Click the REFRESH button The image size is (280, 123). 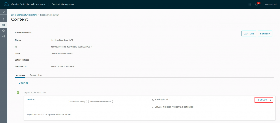(265, 33)
